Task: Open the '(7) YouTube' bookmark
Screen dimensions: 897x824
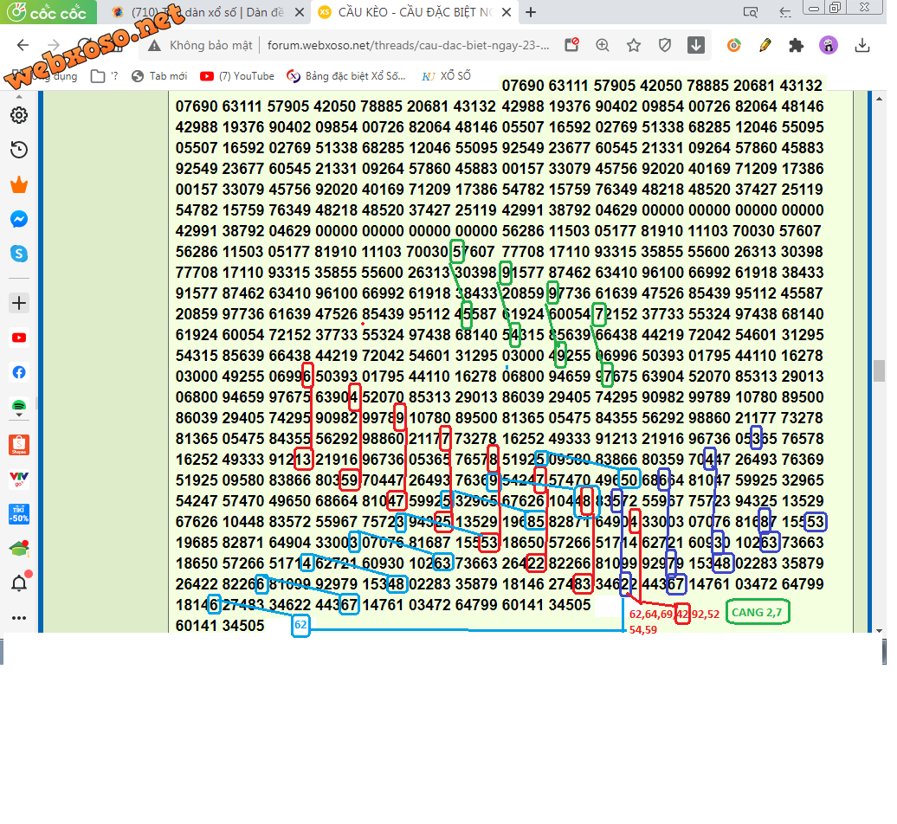Action: 237,76
